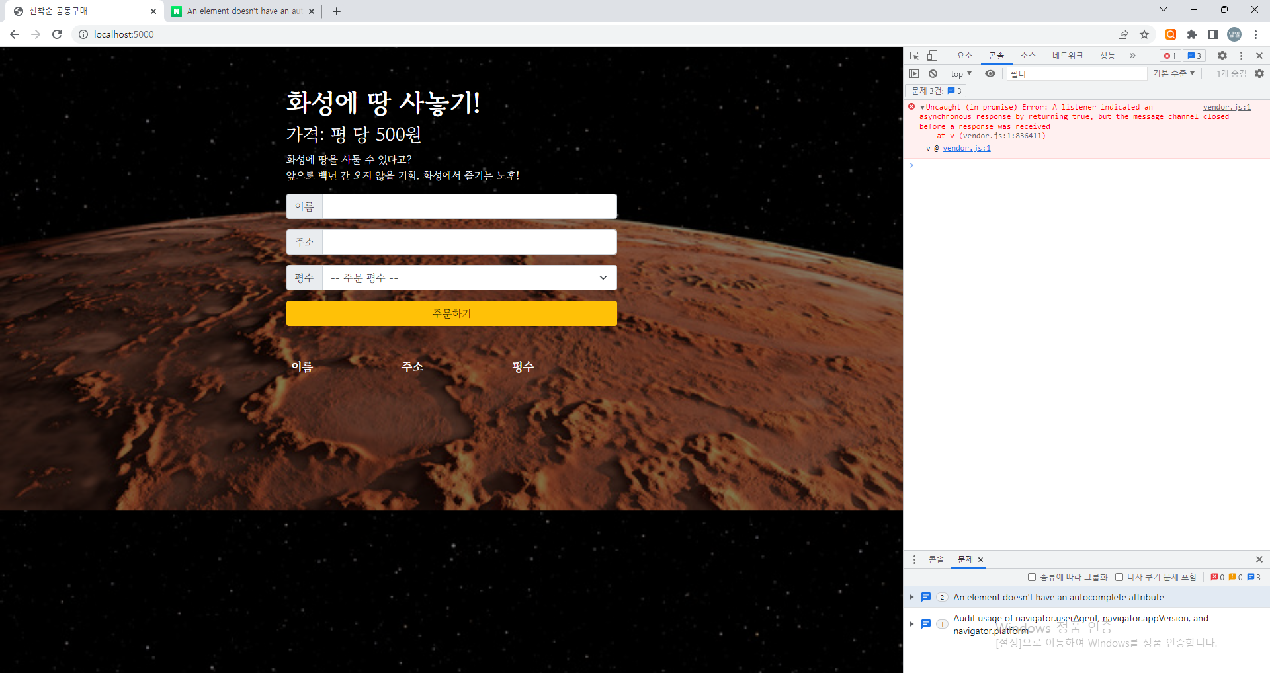This screenshot has height=673, width=1270.
Task: Click the browser forward arrow
Action: click(36, 34)
